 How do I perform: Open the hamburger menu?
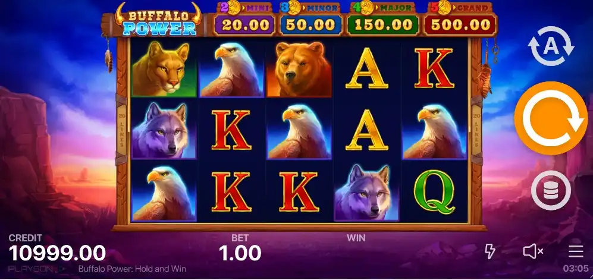click(x=576, y=251)
